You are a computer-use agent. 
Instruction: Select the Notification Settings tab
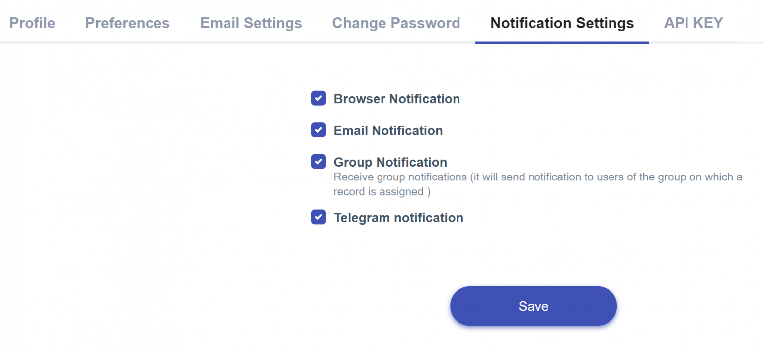tap(562, 23)
